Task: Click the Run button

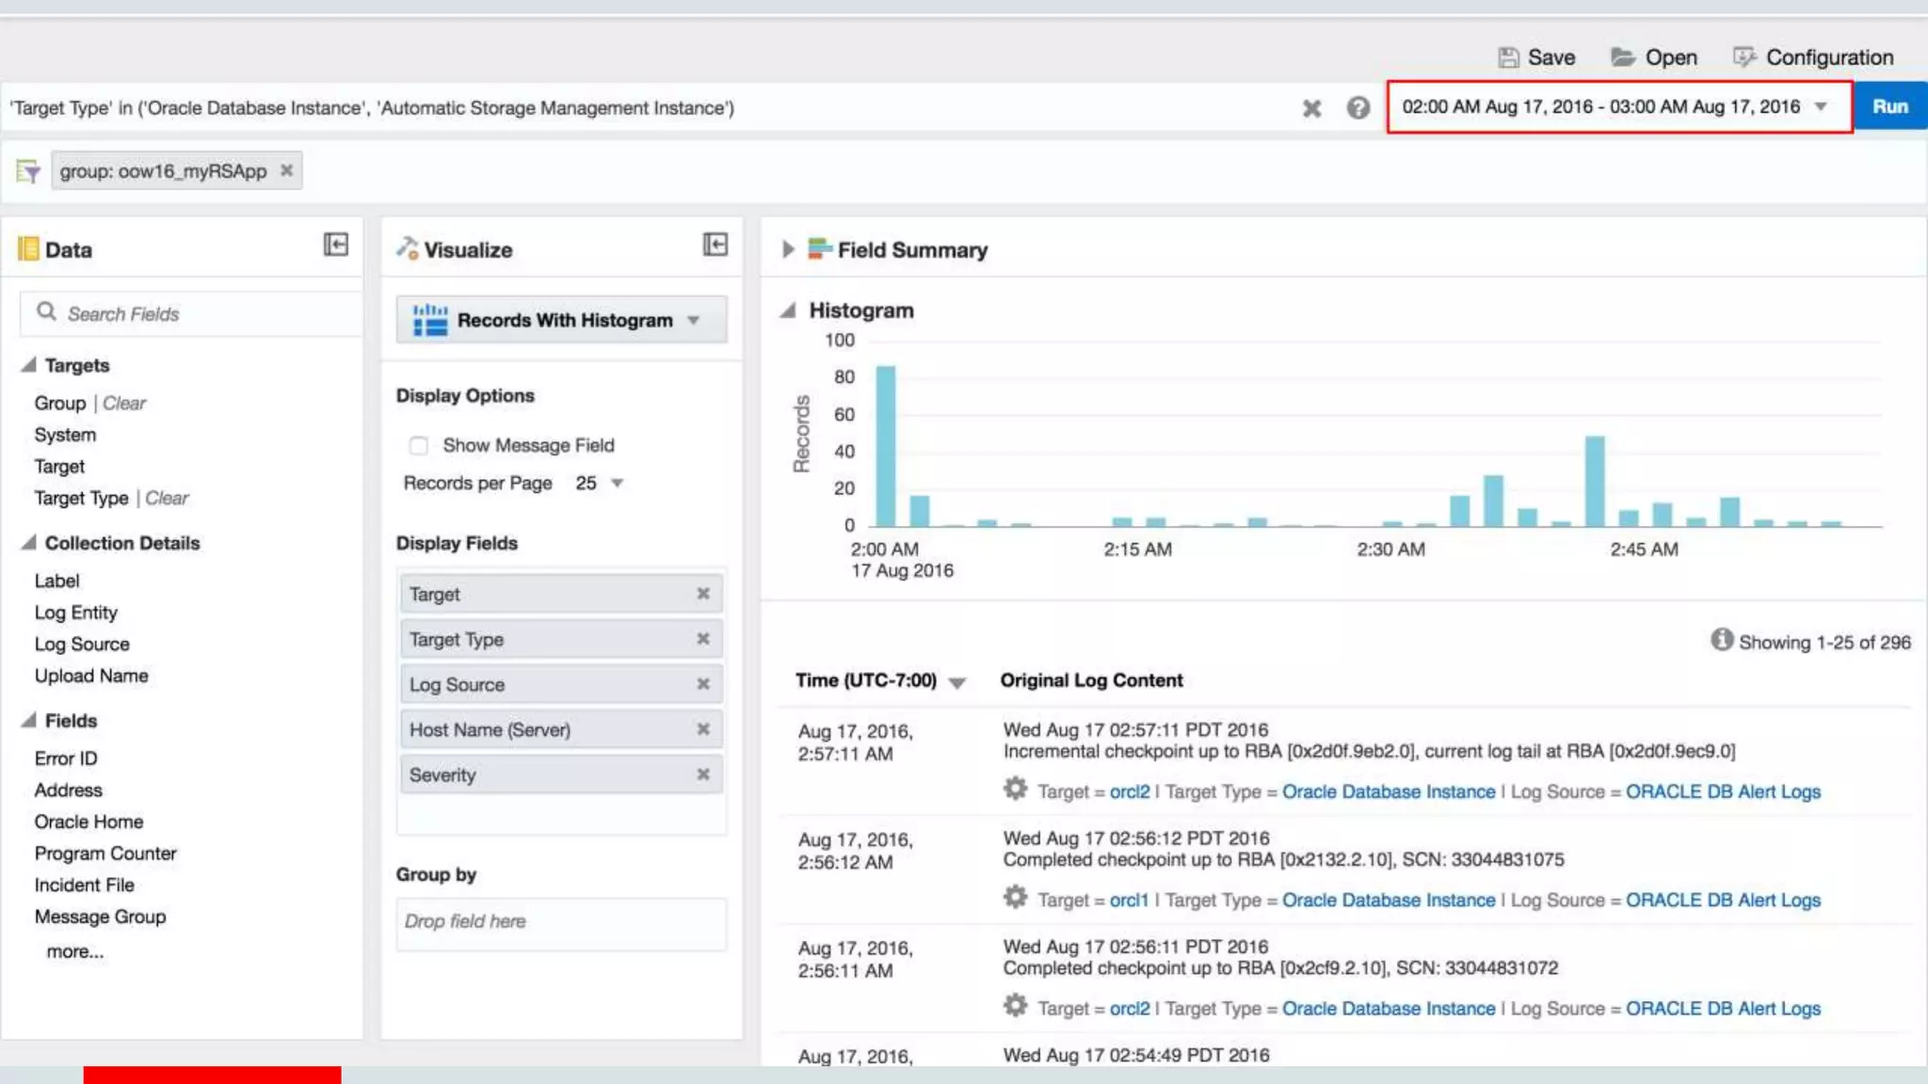Action: pyautogui.click(x=1889, y=107)
